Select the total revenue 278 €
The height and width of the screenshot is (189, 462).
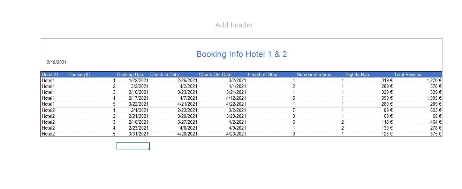[436, 128]
